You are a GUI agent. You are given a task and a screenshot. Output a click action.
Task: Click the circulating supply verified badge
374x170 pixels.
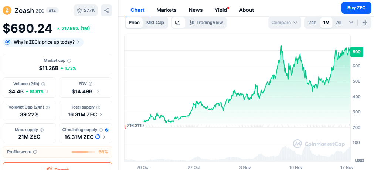click(106, 130)
